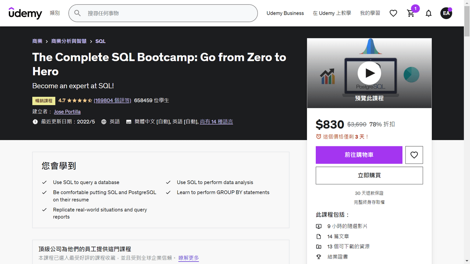Viewport: 470px width, 264px height.
Task: Open the shopping cart icon
Action: tap(411, 13)
